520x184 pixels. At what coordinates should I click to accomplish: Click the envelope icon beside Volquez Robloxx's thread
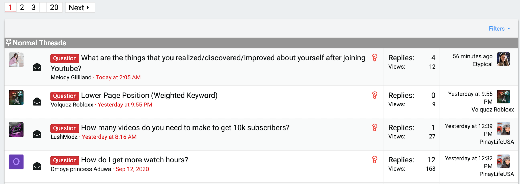(x=37, y=102)
